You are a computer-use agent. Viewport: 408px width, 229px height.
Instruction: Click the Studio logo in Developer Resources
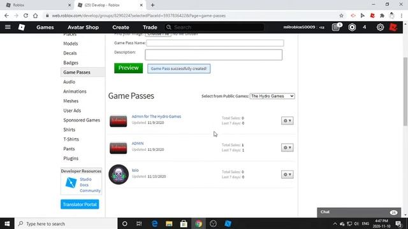71,183
